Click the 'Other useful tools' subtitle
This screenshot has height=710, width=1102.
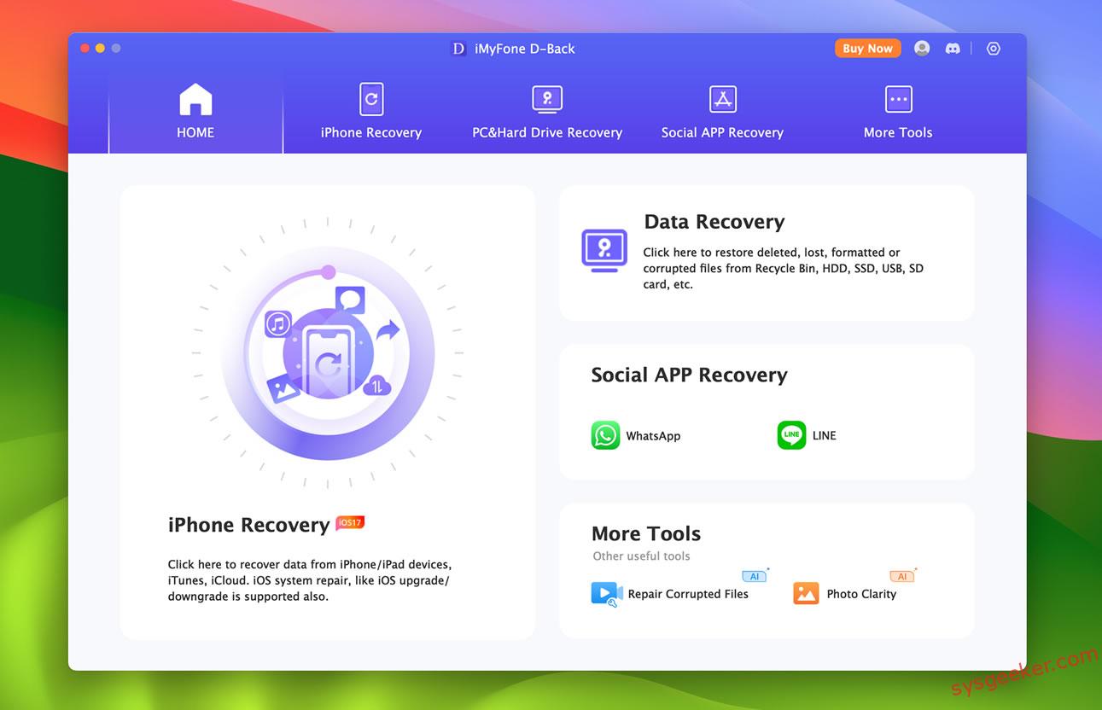point(641,556)
